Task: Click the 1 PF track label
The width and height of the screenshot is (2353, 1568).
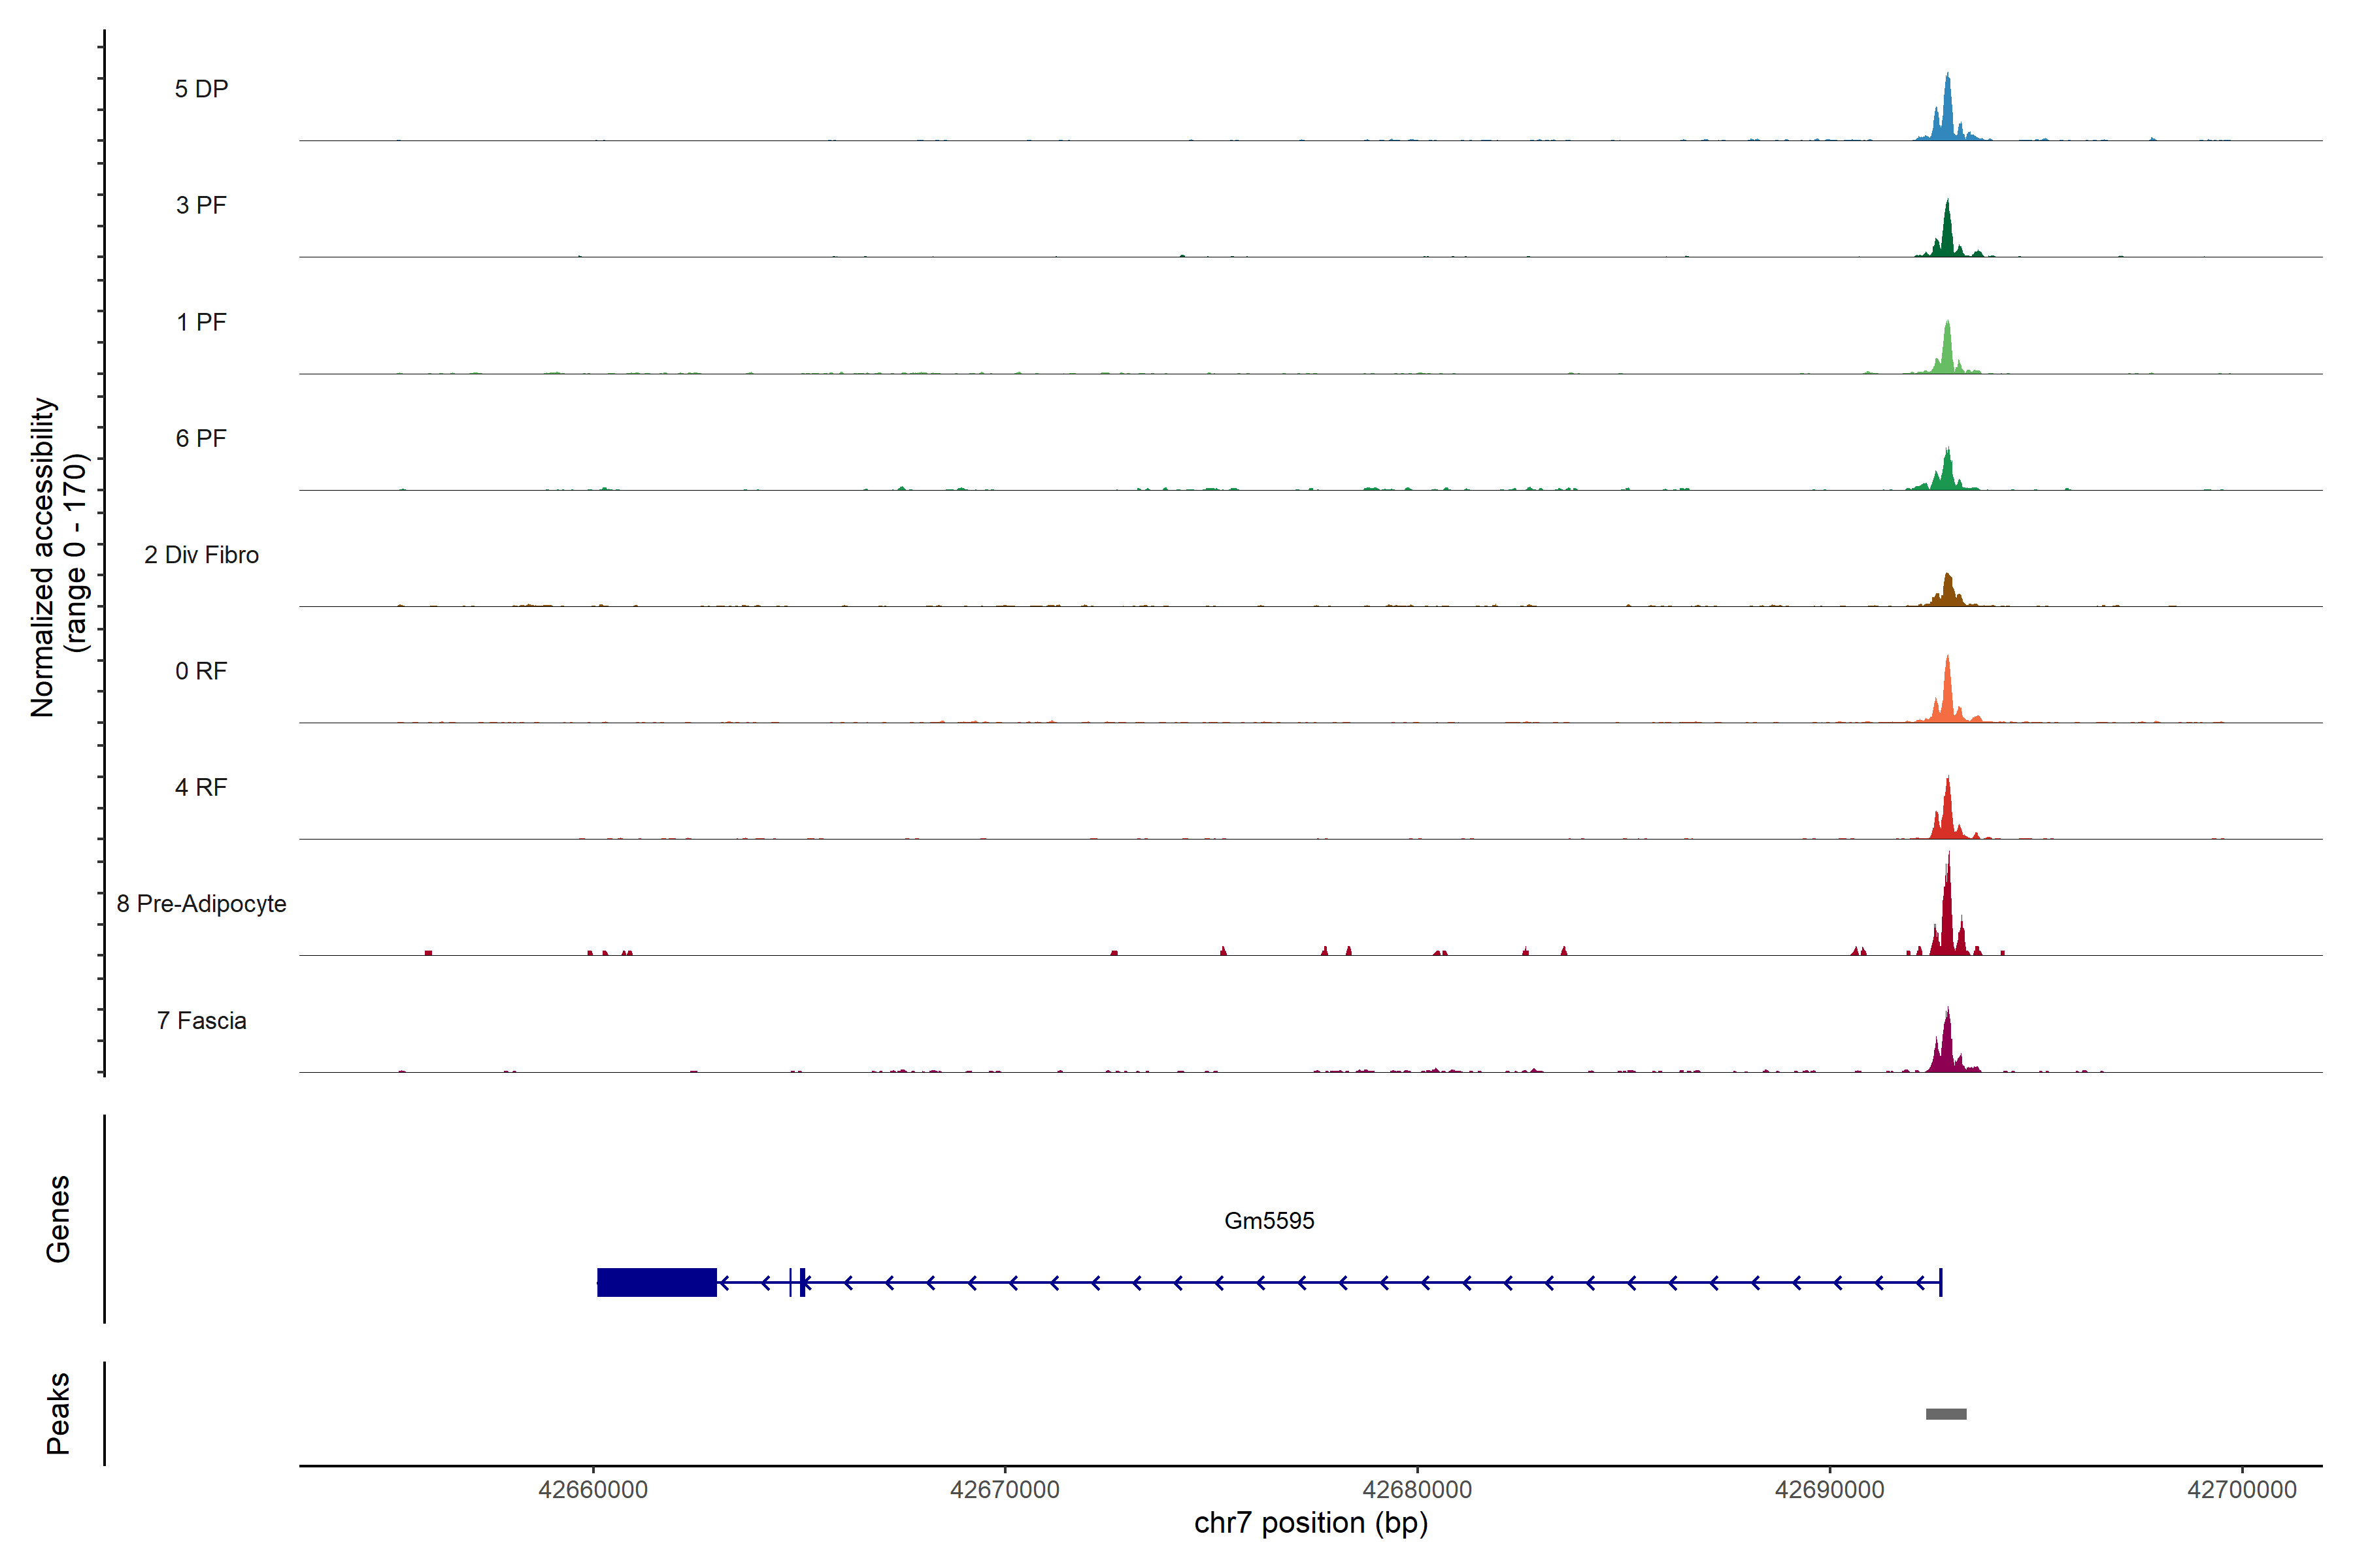Action: click(x=201, y=322)
